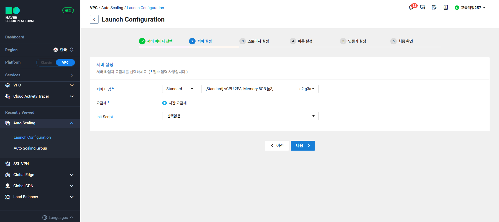
Task: Click the red 82 notification badge
Action: (414, 5)
